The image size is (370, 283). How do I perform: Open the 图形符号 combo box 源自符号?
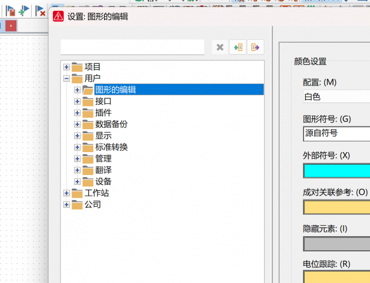[x=337, y=134]
